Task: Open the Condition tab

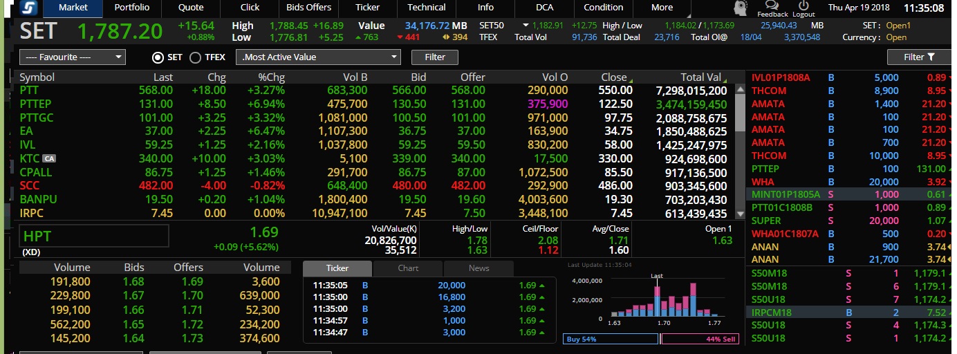Action: pyautogui.click(x=603, y=8)
